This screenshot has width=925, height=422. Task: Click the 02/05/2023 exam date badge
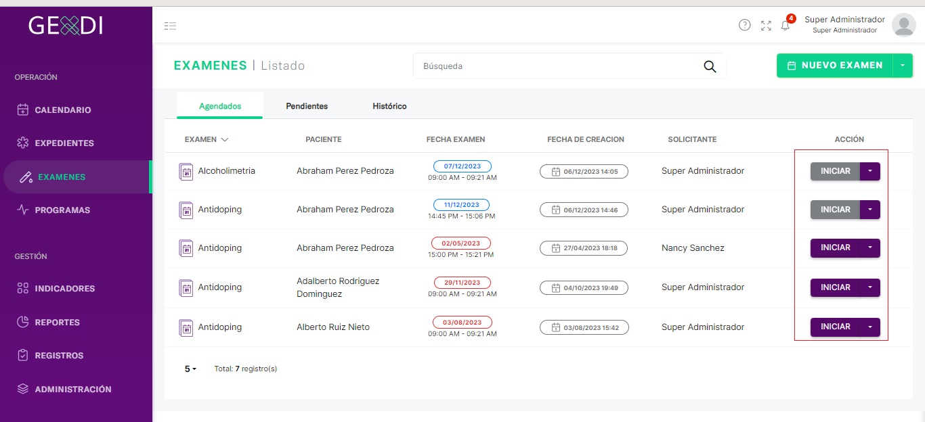coord(461,243)
